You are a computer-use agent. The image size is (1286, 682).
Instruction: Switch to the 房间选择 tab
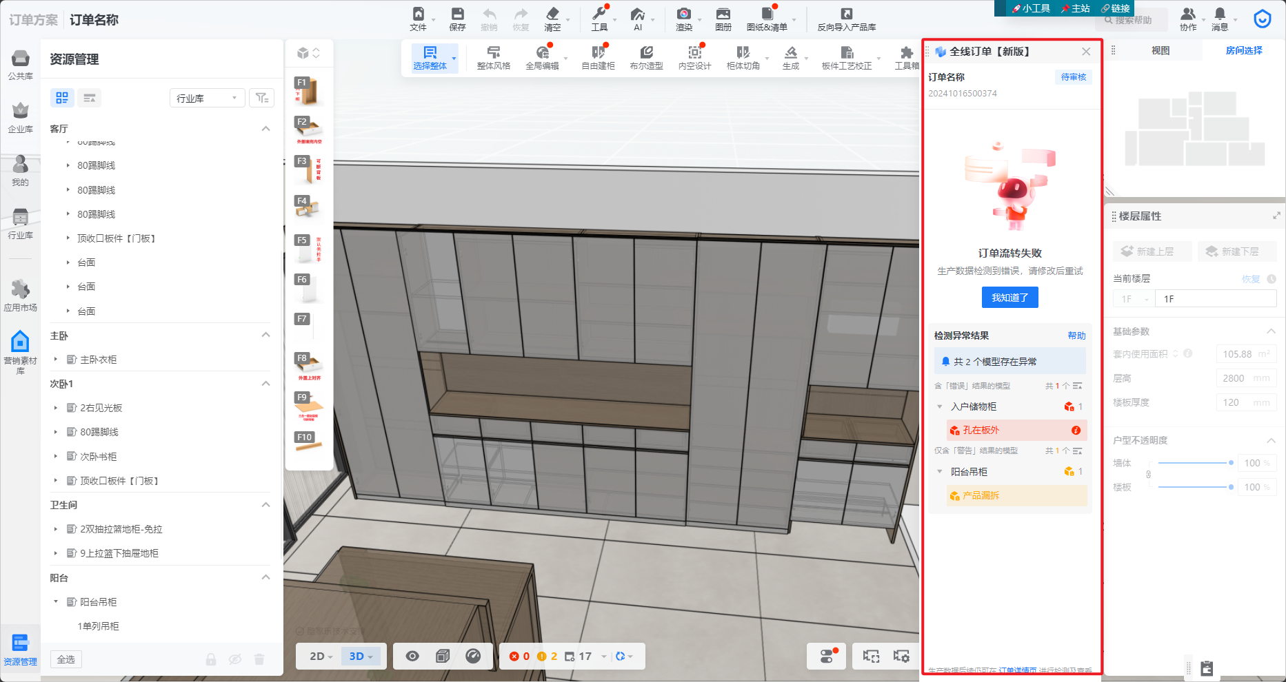point(1243,50)
